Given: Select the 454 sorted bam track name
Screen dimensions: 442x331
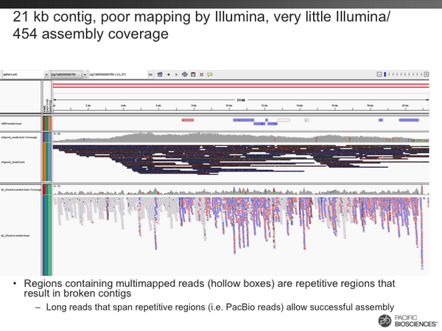Looking at the screenshot, I should click(11, 124).
